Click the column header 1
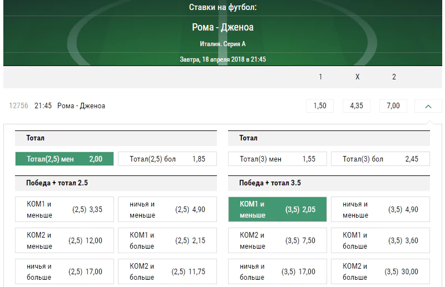The height and width of the screenshot is (287, 445). coord(320,77)
